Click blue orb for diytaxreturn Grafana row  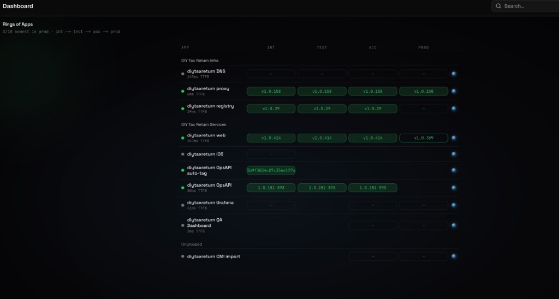point(454,205)
